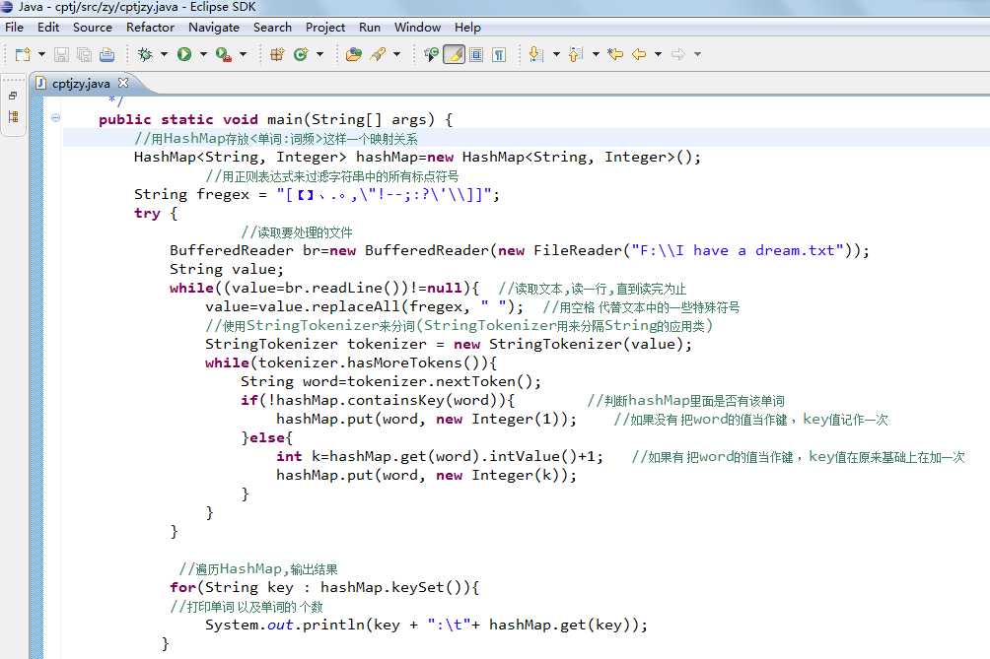This screenshot has height=659, width=990.
Task: Click the Back navigation arrow
Action: (x=639, y=55)
